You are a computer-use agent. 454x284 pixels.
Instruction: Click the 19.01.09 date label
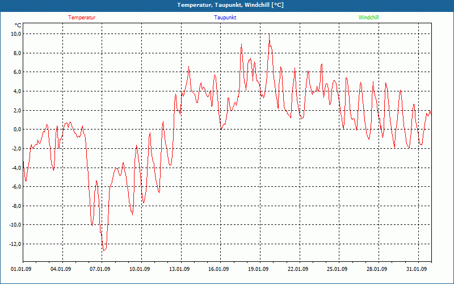click(x=258, y=269)
